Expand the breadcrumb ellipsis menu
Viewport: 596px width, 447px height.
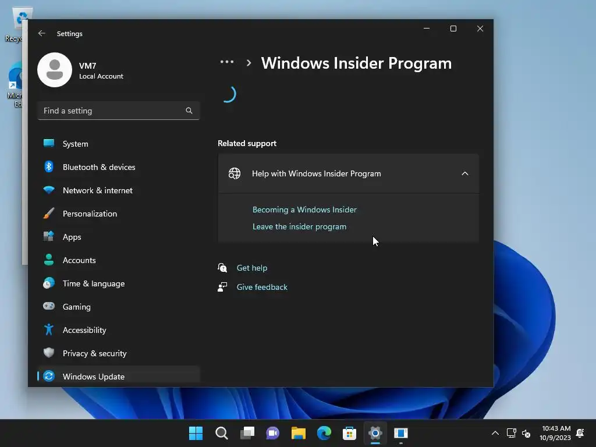(x=227, y=62)
